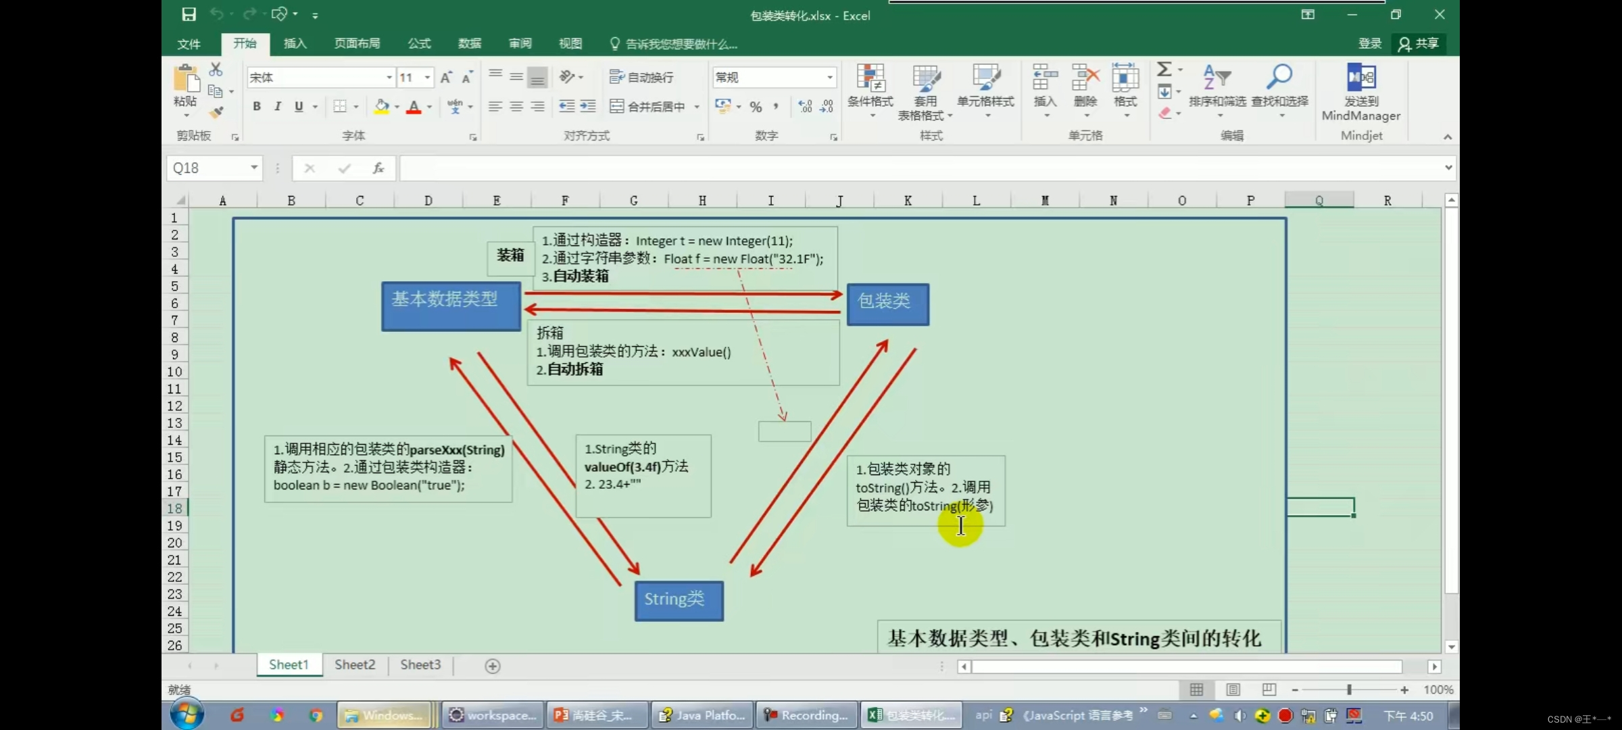Click the Format Painter brush icon
The height and width of the screenshot is (730, 1622).
coord(216,112)
